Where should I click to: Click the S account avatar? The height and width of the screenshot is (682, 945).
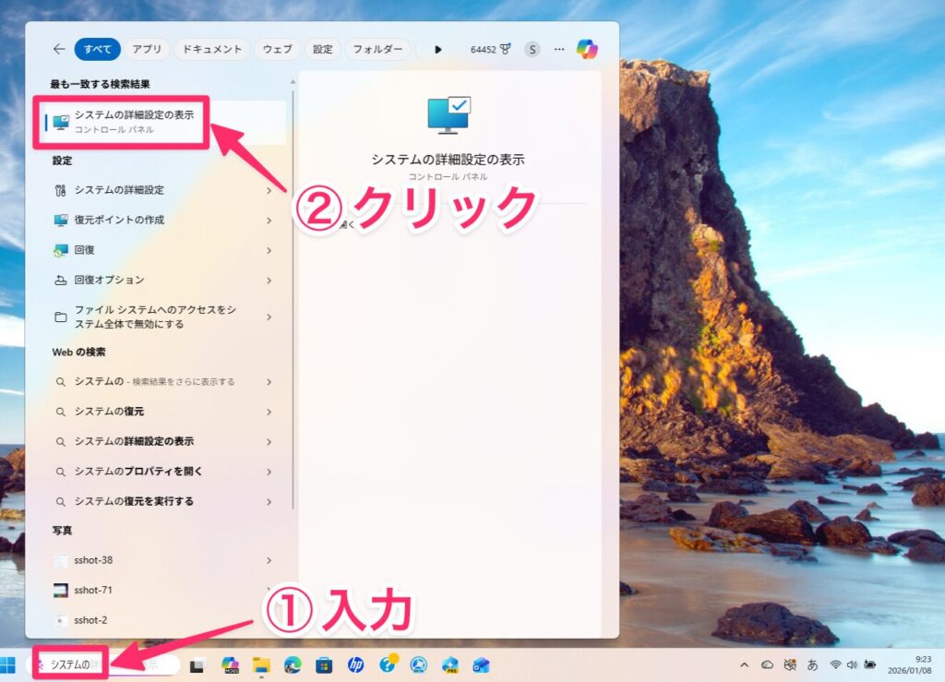point(532,49)
